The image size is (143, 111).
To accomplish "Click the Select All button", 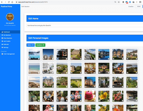I will point(31,45).
